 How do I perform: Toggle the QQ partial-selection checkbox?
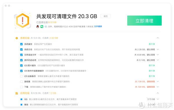[21, 99]
